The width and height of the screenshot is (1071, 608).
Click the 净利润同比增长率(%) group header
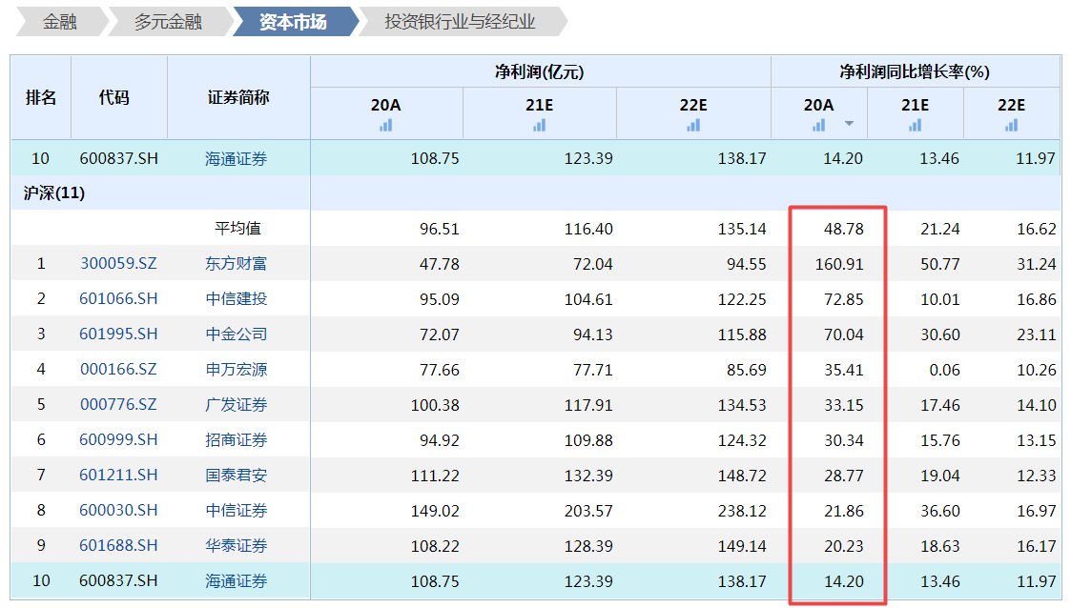(x=915, y=71)
